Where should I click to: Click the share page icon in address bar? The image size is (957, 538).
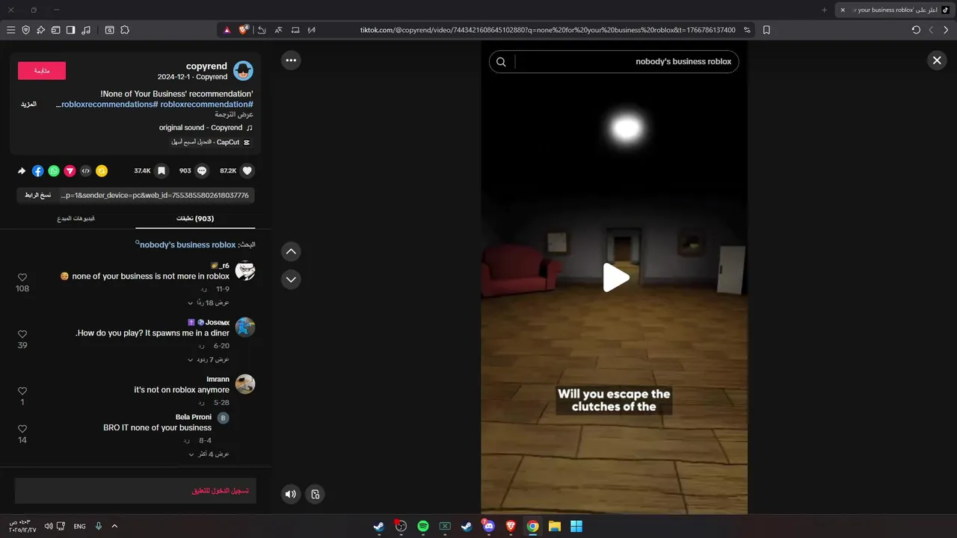(x=262, y=30)
